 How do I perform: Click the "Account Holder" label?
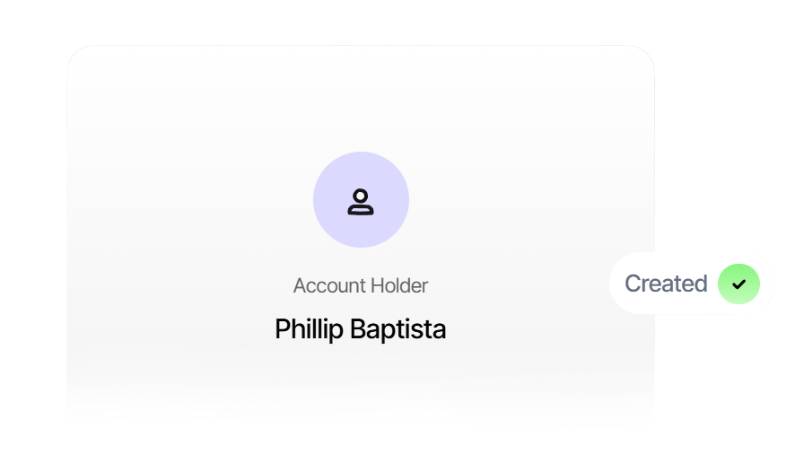click(x=361, y=285)
